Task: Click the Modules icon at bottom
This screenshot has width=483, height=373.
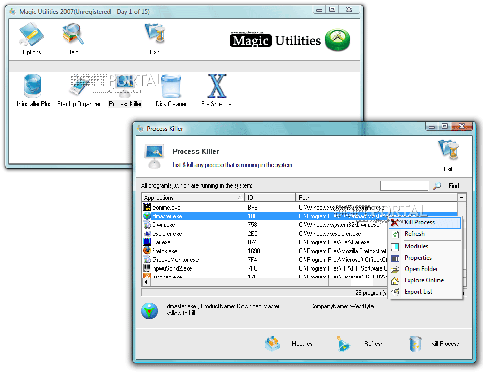Action: coord(272,344)
